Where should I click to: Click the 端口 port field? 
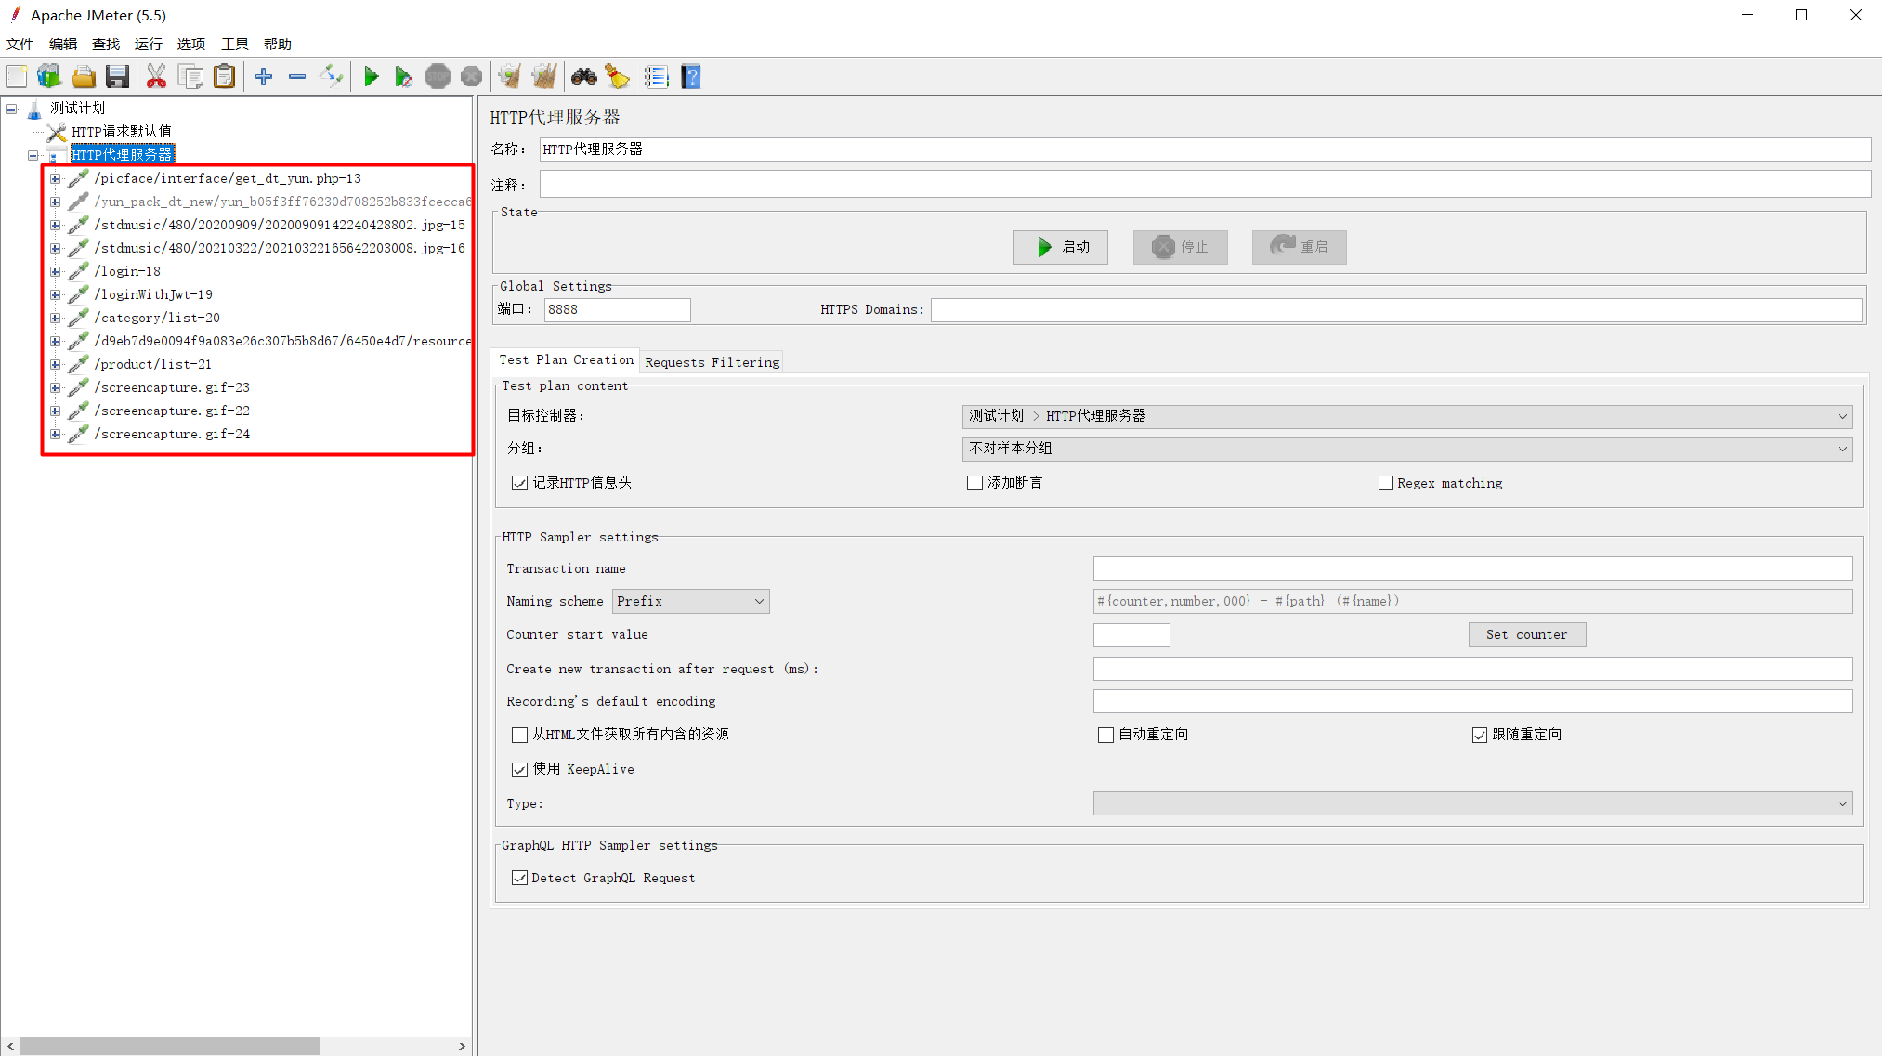coord(617,310)
